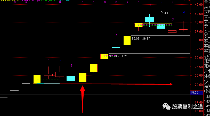Image resolution: width=210 pixels, height=116 pixels.
Task: Click the 43.00 high price label
Action: point(168,13)
